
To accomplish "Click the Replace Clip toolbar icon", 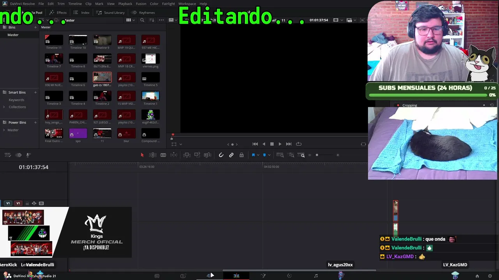I will (x=207, y=155).
